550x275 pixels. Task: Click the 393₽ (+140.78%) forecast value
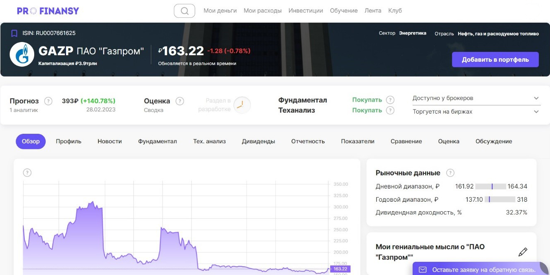pos(88,101)
